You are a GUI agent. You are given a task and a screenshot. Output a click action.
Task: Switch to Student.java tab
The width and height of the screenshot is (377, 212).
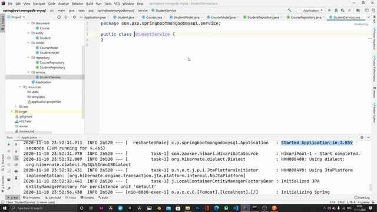[124, 17]
